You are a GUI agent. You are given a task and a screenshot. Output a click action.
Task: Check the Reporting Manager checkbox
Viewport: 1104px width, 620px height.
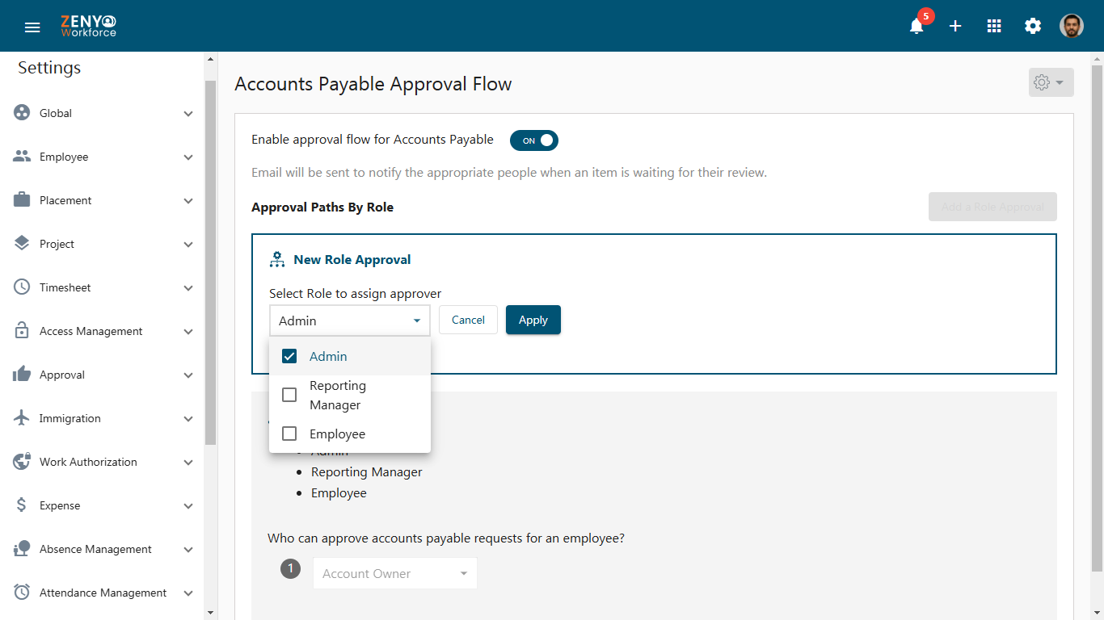[x=289, y=395]
